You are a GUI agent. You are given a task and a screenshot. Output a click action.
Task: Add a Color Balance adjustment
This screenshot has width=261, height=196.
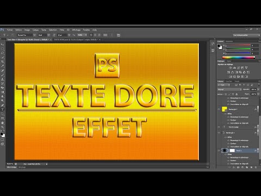(x=232, y=72)
